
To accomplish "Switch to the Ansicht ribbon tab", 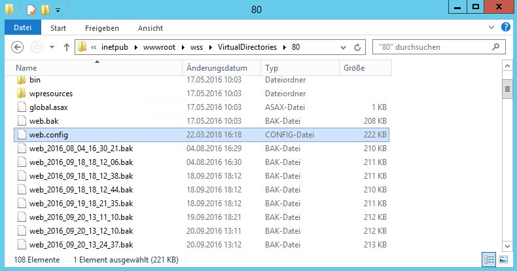I will pos(151,28).
